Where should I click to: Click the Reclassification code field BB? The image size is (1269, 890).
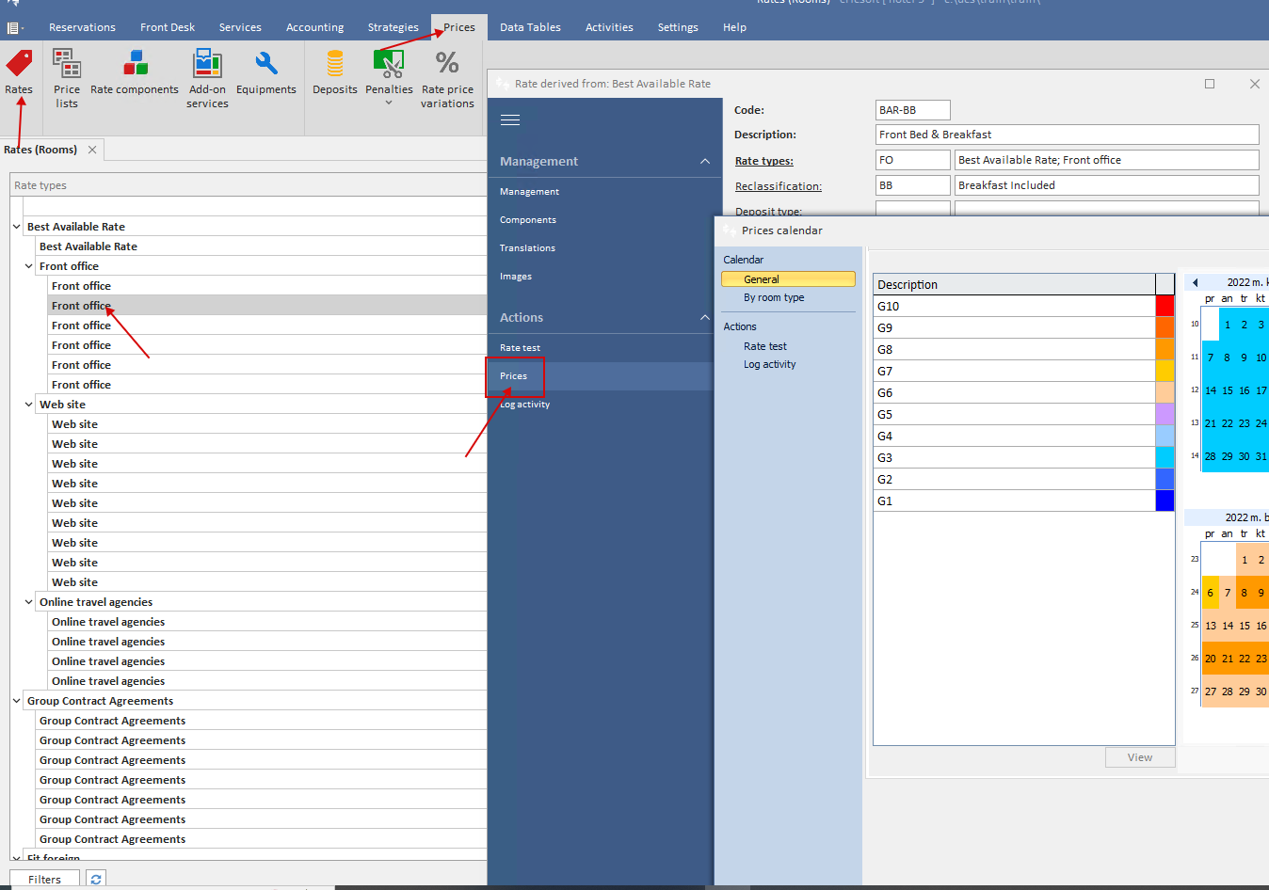pos(912,185)
